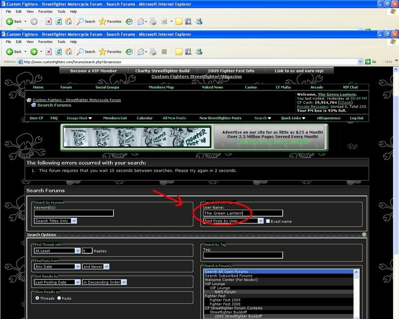Click the Back arrow in the front browser window

[x=9, y=52]
